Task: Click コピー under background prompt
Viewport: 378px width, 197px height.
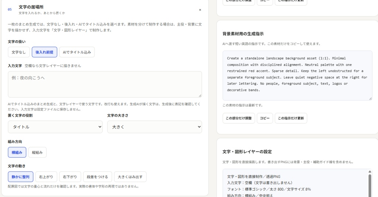Action: click(x=265, y=118)
